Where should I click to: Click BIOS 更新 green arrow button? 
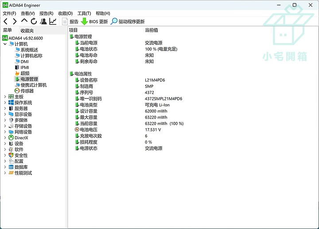pyautogui.click(x=94, y=22)
